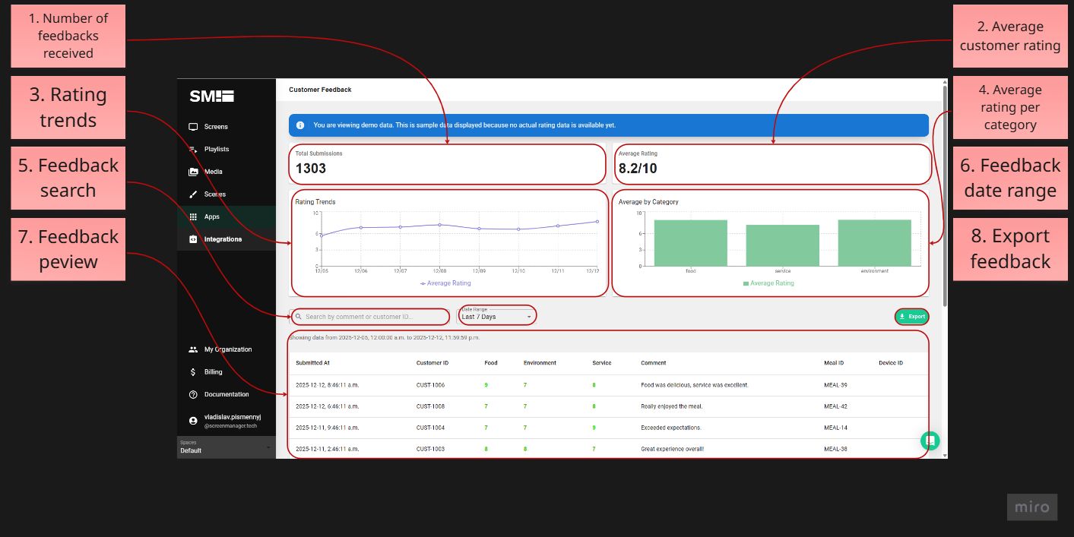Click the MEAL-14 cell
The height and width of the screenshot is (537, 1074).
click(835, 428)
